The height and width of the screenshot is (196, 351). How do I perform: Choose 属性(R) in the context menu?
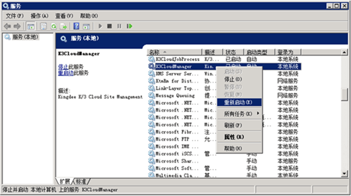point(239,137)
